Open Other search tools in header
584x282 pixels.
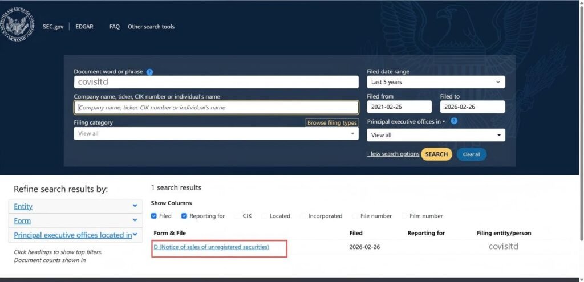(x=151, y=27)
